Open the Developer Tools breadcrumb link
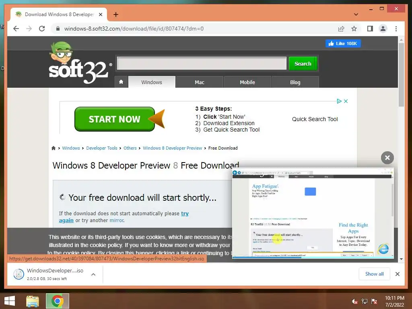Screen dimensions: 412x309 click(x=102, y=148)
